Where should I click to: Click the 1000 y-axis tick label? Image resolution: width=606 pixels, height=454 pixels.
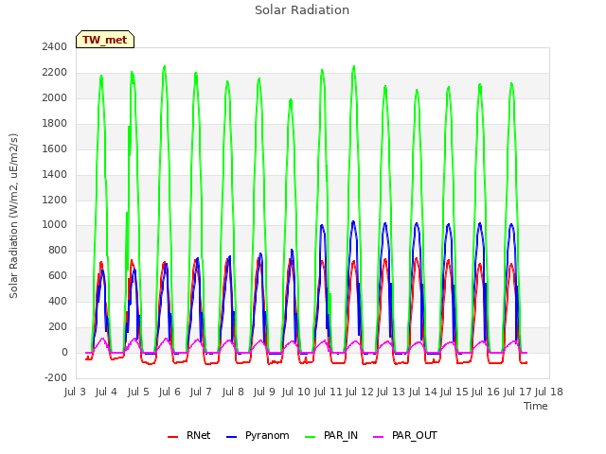pyautogui.click(x=55, y=225)
